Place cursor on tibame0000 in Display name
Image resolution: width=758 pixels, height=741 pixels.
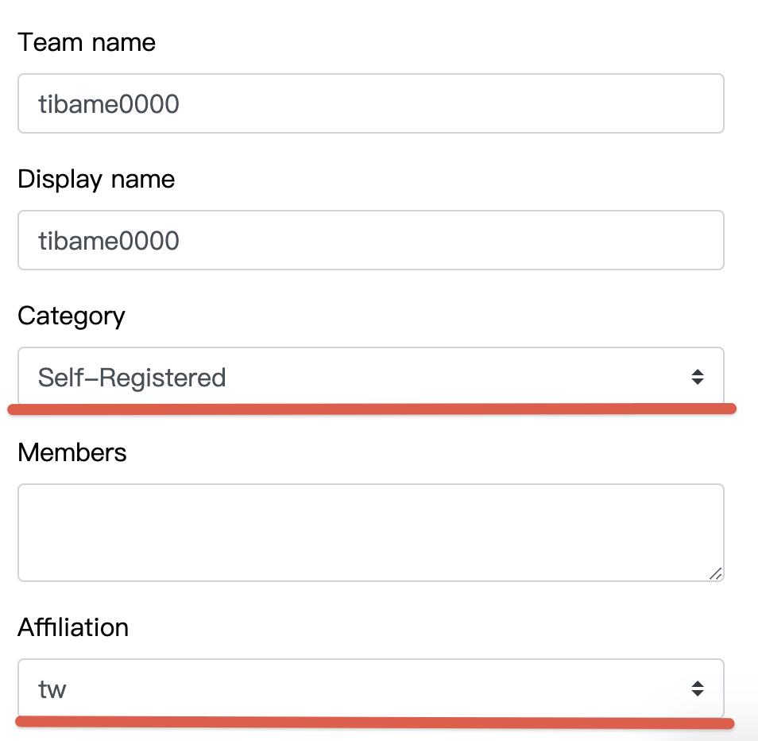tap(109, 240)
